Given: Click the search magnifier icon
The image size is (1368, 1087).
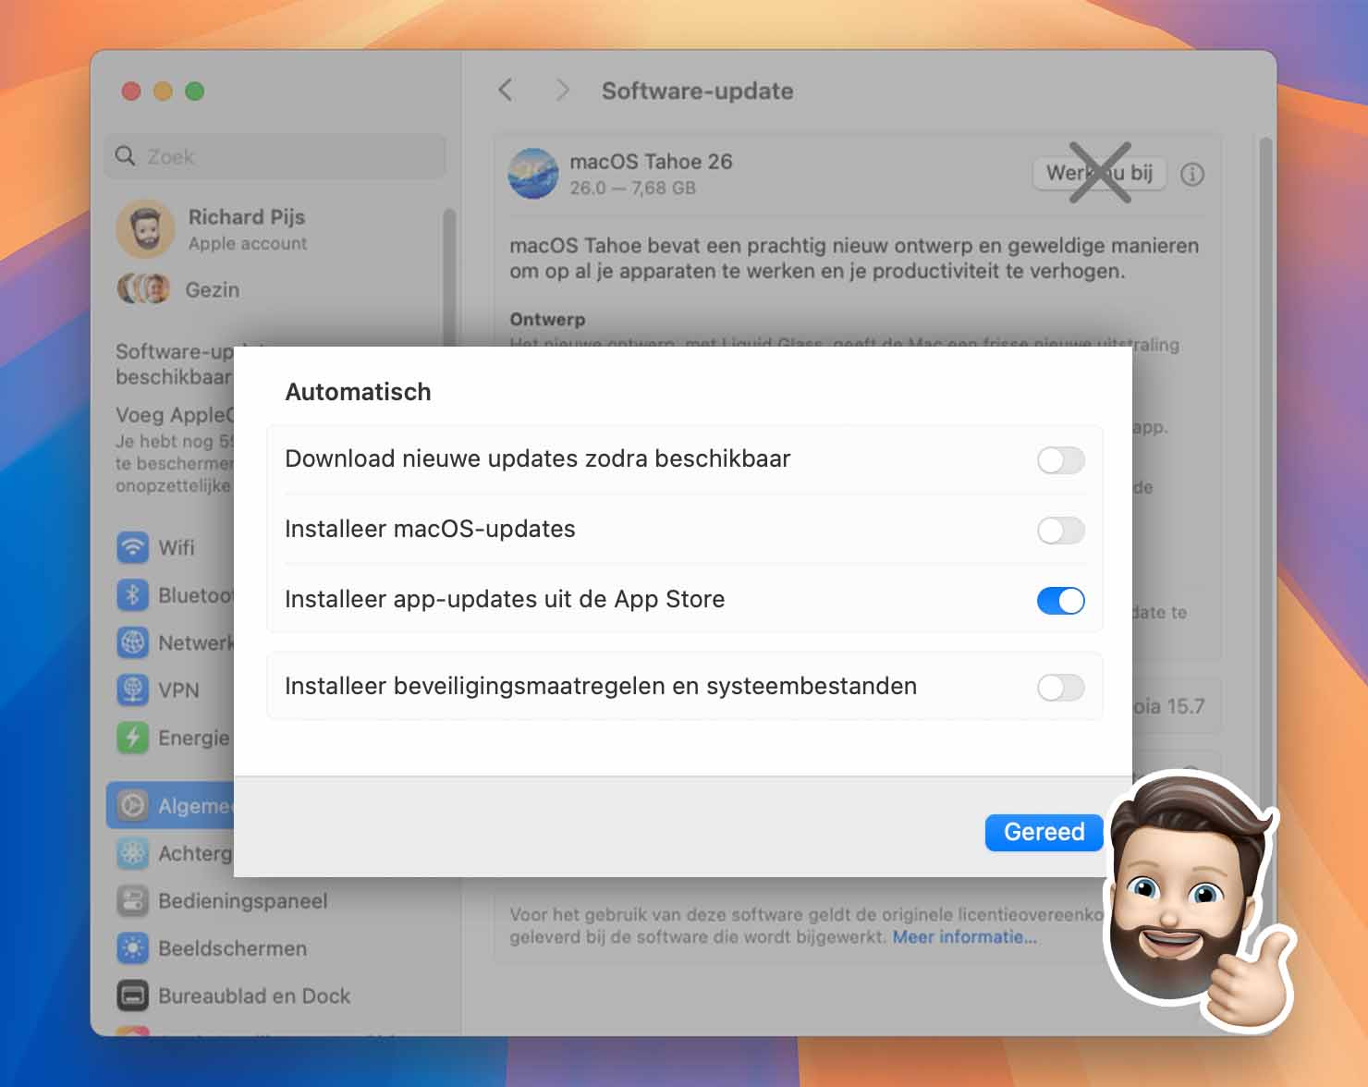Looking at the screenshot, I should (125, 156).
